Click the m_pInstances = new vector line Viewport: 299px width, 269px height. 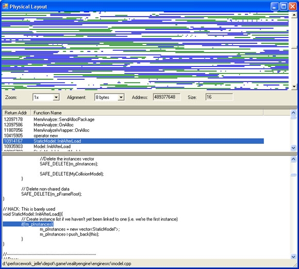(80, 229)
